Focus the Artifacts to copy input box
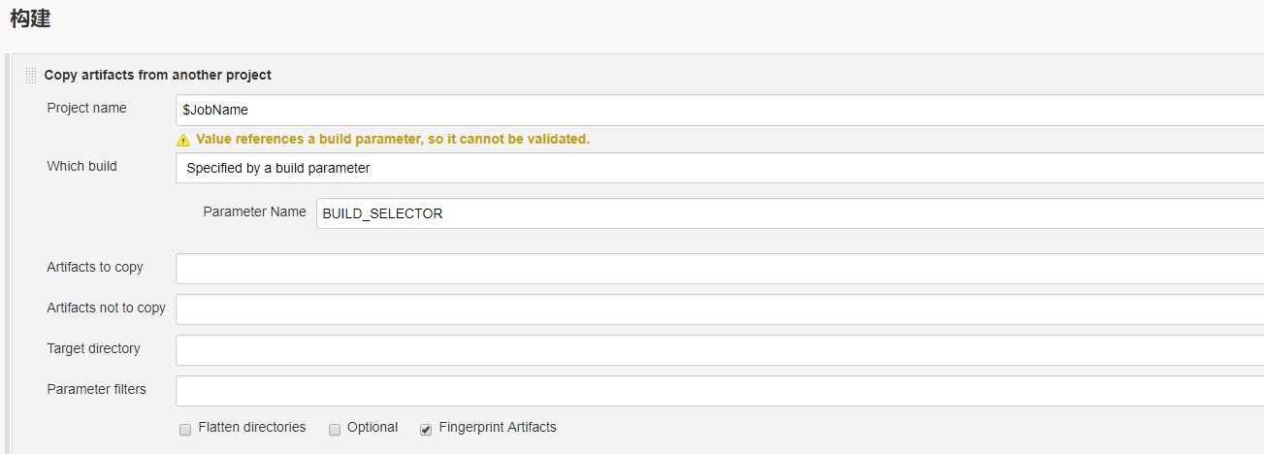Screen dimensions: 1264x454 coord(720,269)
